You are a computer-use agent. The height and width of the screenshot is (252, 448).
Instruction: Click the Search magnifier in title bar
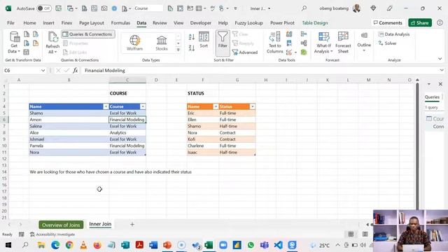coord(304,8)
